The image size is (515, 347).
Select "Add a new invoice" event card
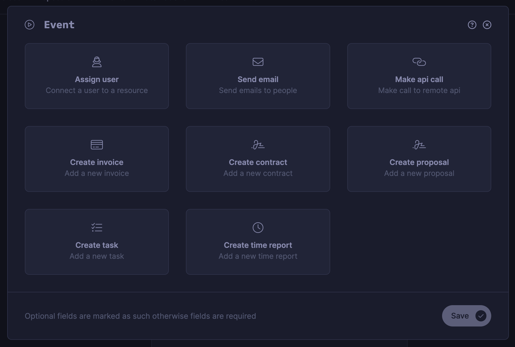[x=97, y=173]
